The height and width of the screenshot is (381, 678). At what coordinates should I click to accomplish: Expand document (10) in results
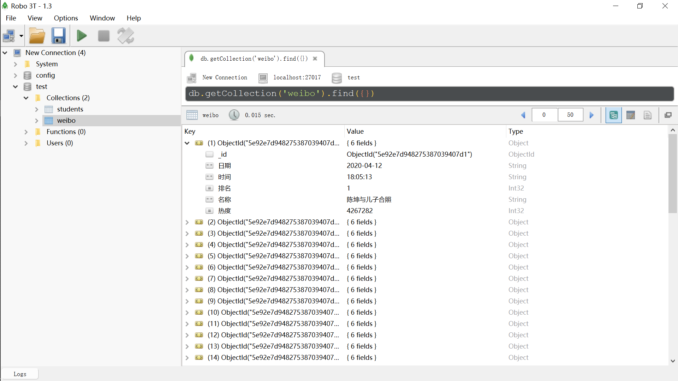coord(187,313)
